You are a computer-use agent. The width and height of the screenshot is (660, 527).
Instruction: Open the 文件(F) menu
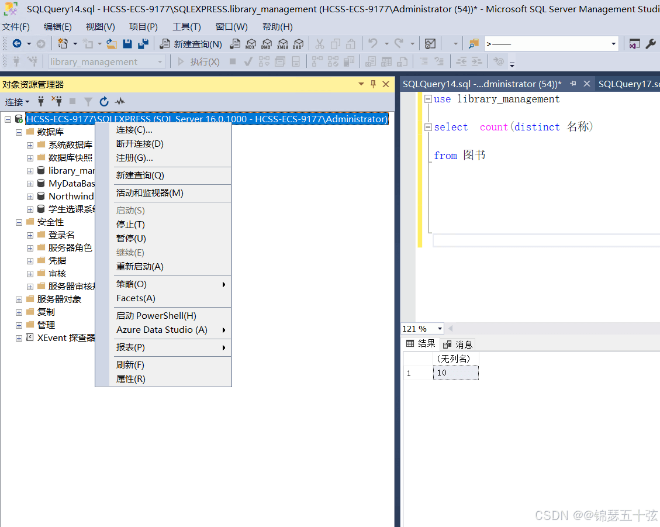[x=16, y=26]
